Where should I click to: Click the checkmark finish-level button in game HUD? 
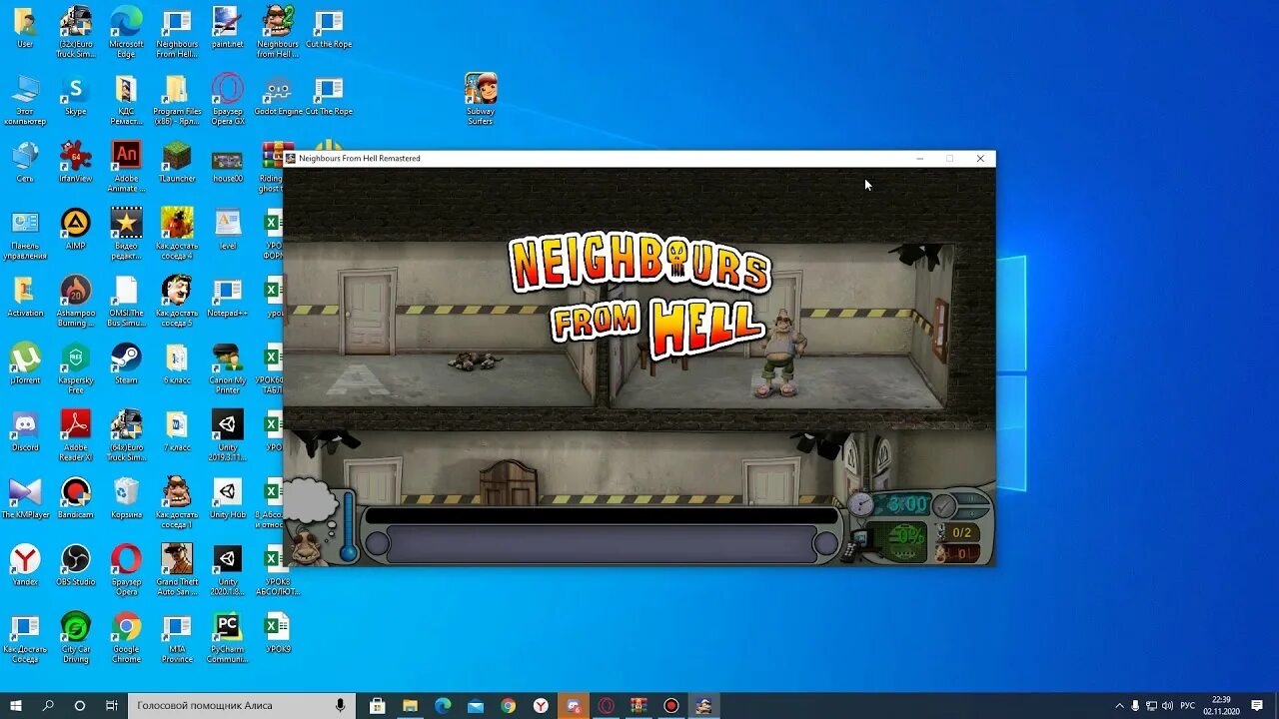coord(944,505)
